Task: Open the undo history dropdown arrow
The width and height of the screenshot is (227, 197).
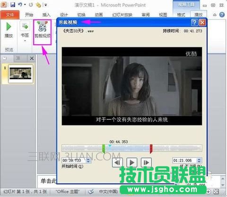Action: 25,5
